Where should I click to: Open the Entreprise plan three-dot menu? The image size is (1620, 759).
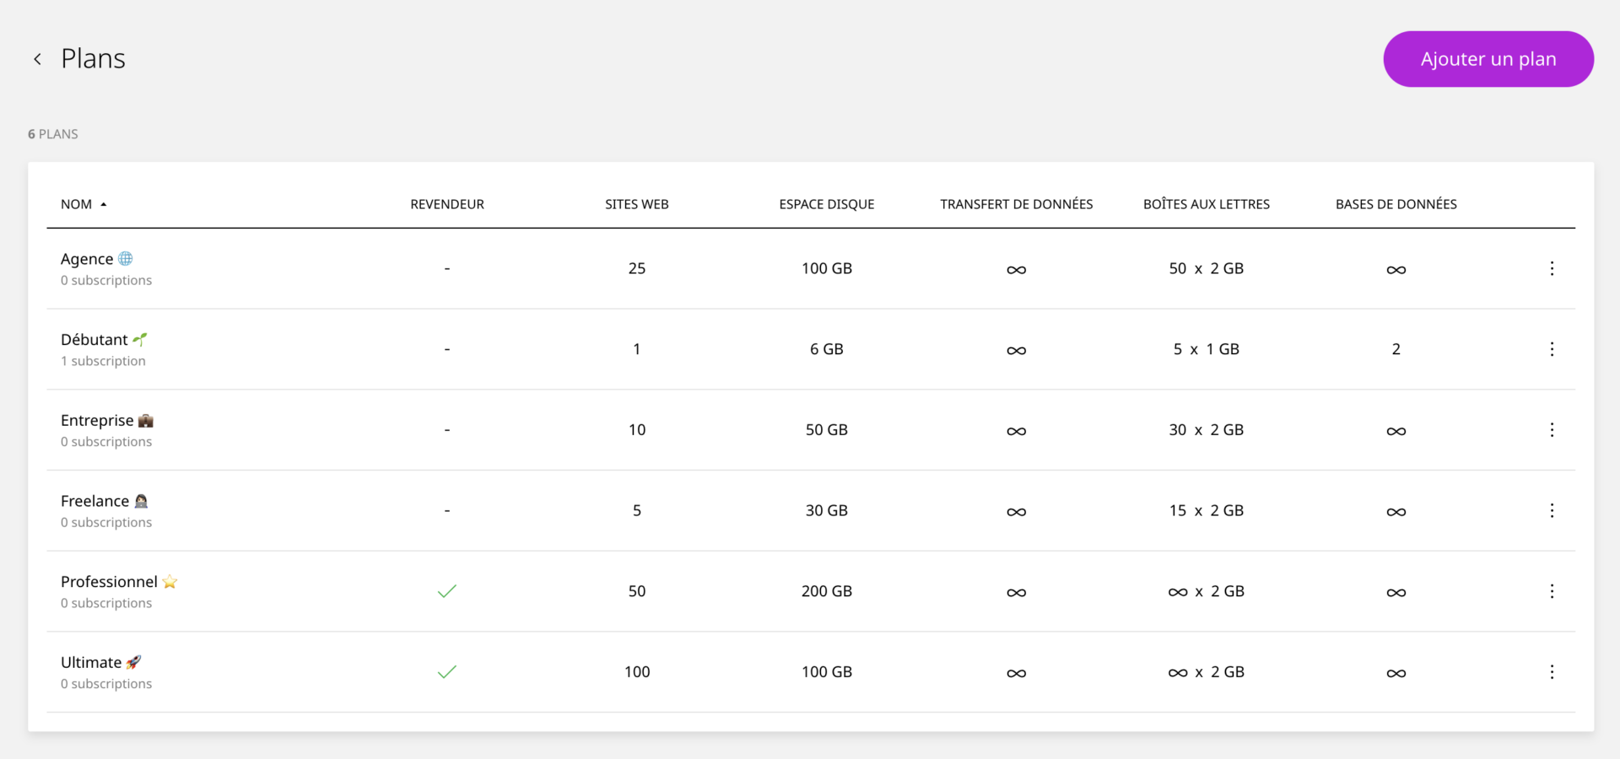1552,429
